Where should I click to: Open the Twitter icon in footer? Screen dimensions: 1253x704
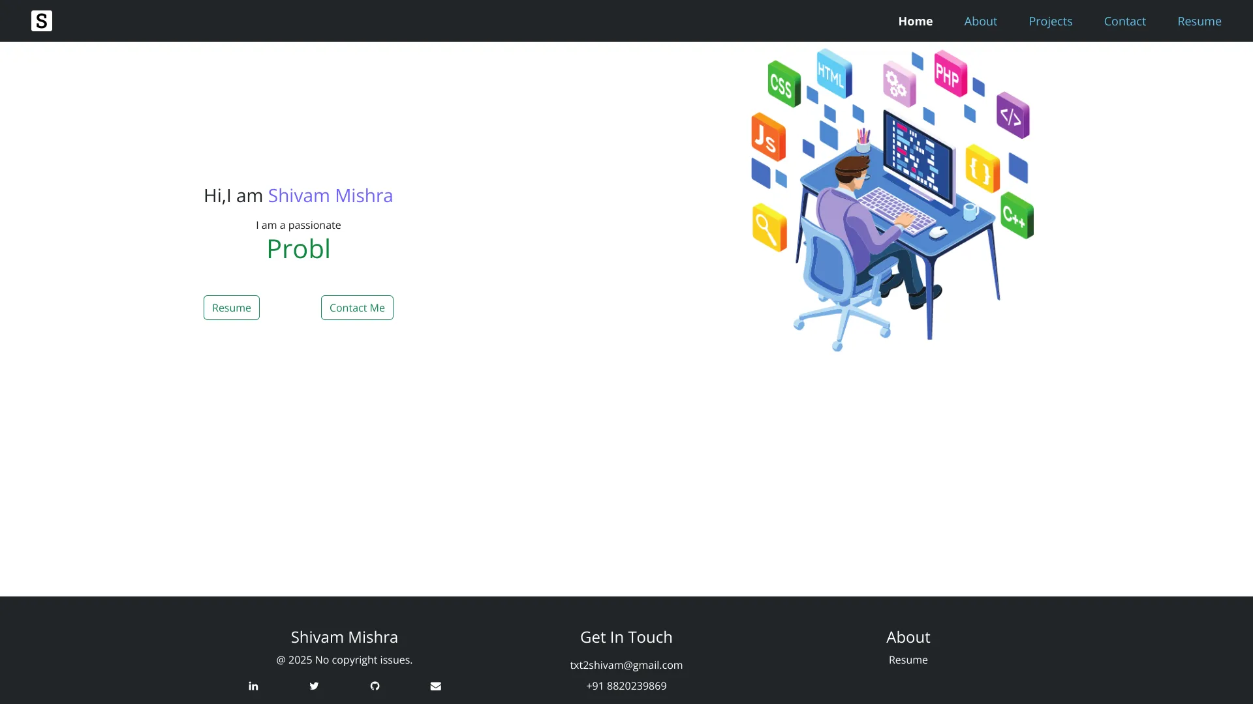pyautogui.click(x=314, y=686)
